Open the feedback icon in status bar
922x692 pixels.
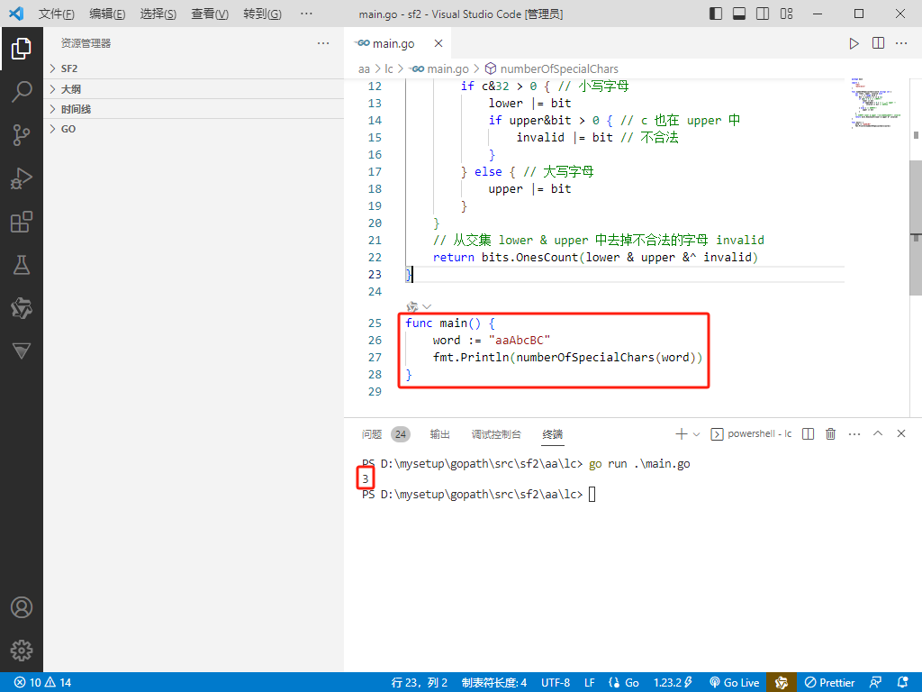click(x=875, y=683)
